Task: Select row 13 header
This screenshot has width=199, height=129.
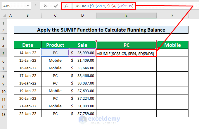Action: [x=4, y=113]
